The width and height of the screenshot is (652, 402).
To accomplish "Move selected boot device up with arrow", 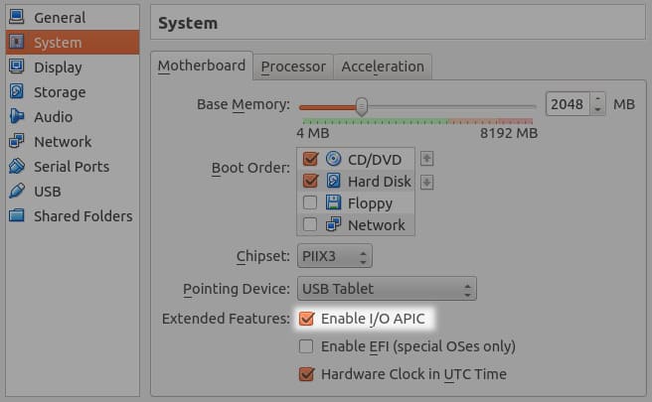I will tap(427, 159).
